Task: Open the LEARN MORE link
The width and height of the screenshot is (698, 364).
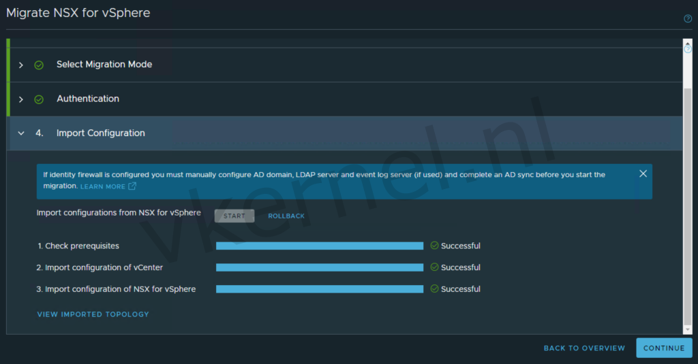Action: (x=103, y=186)
